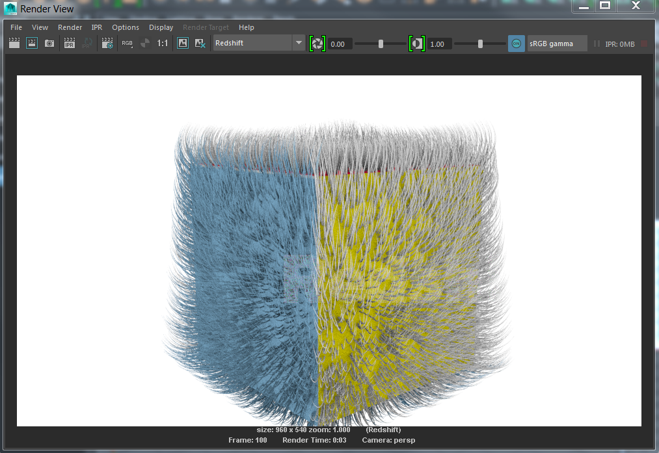Start IPR render with the IPR icon
Image resolution: width=659 pixels, height=453 pixels.
click(70, 44)
